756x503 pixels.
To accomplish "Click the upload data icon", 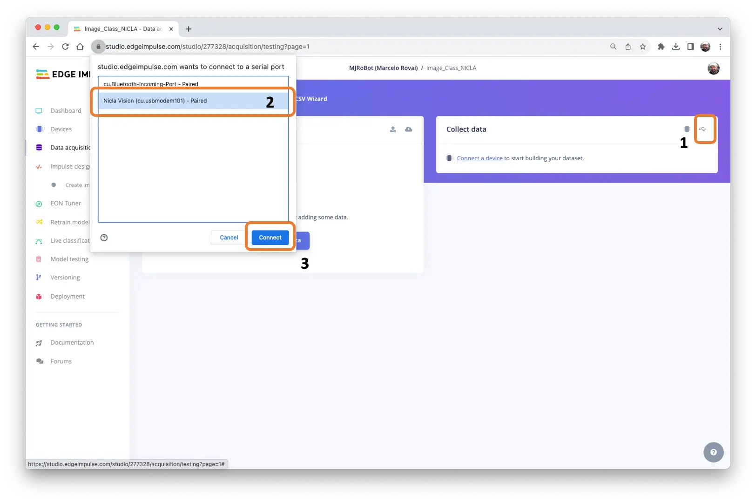I will 393,129.
